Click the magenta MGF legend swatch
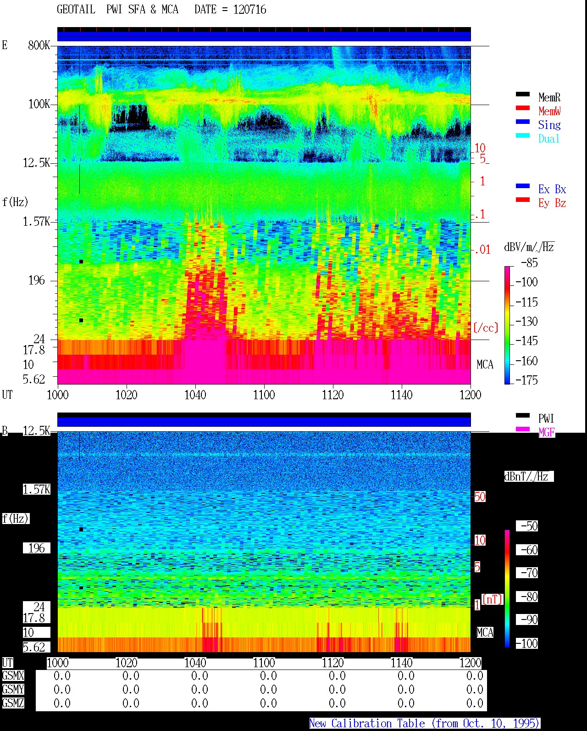This screenshot has height=731, width=587. coord(523,429)
